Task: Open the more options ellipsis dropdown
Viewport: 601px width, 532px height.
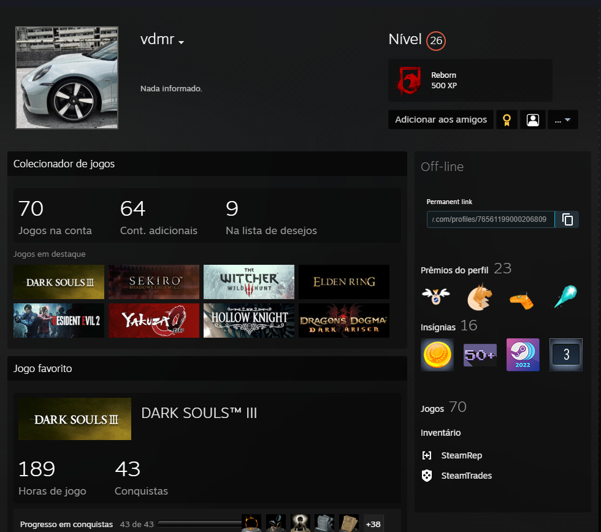Action: point(563,120)
